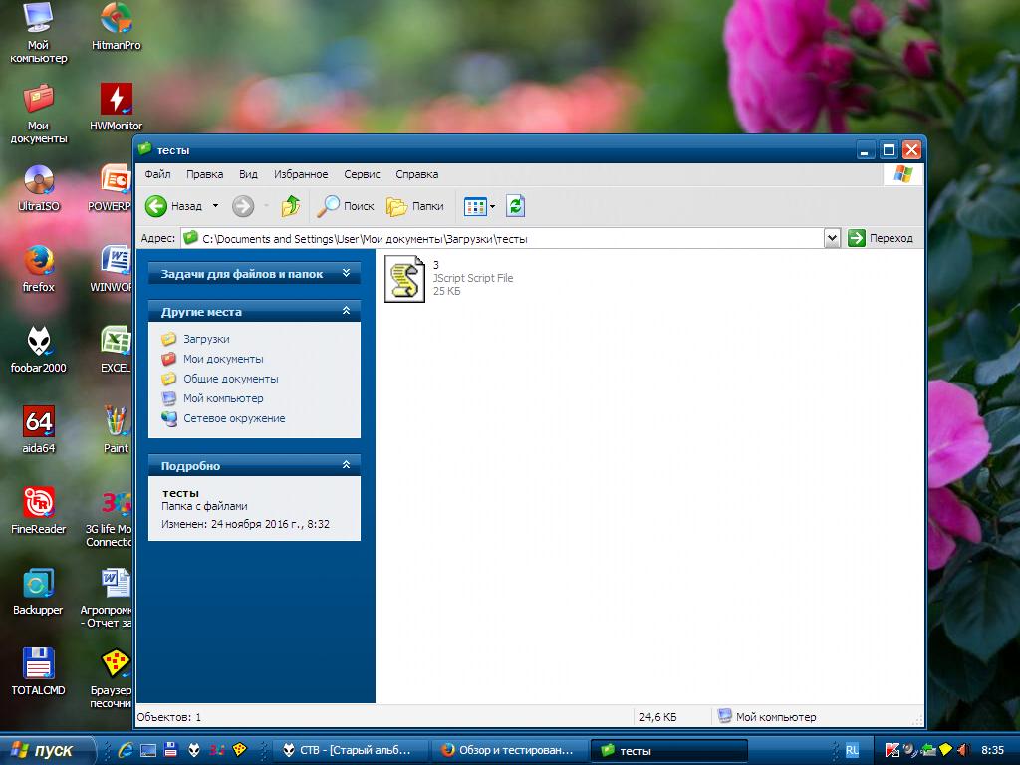Viewport: 1020px width, 765px height.
Task: Click the green Back arrow icon
Action: coord(156,206)
